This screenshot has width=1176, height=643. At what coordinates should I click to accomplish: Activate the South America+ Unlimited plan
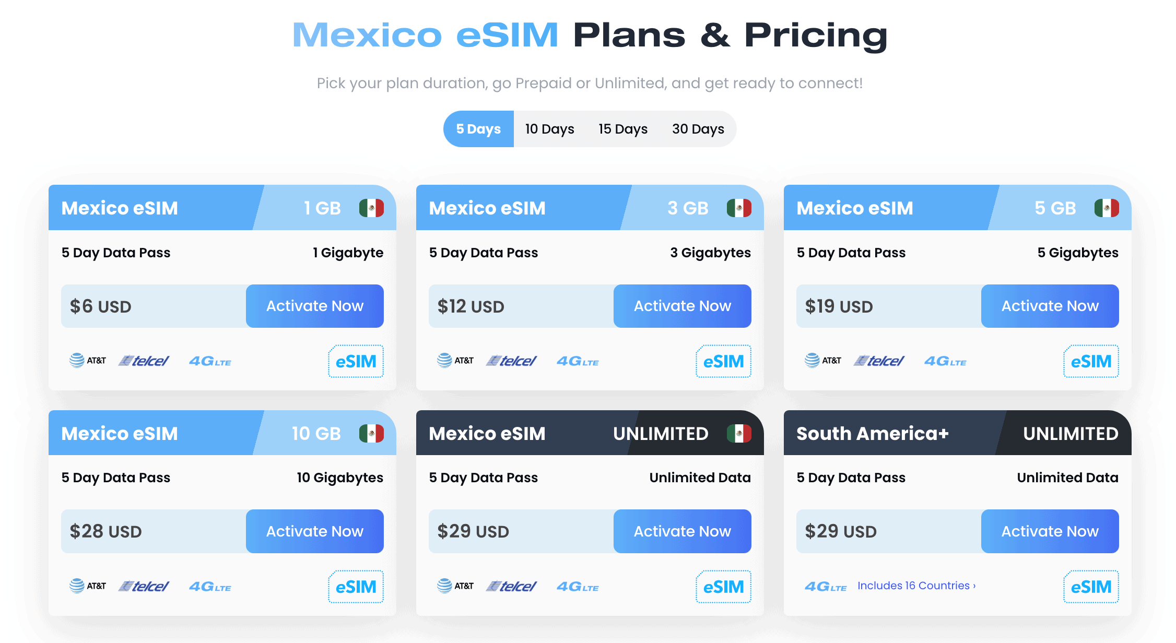[1050, 531]
